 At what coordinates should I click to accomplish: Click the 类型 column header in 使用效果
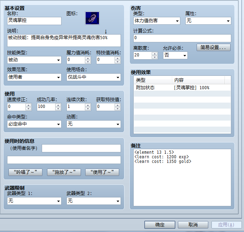153,80
